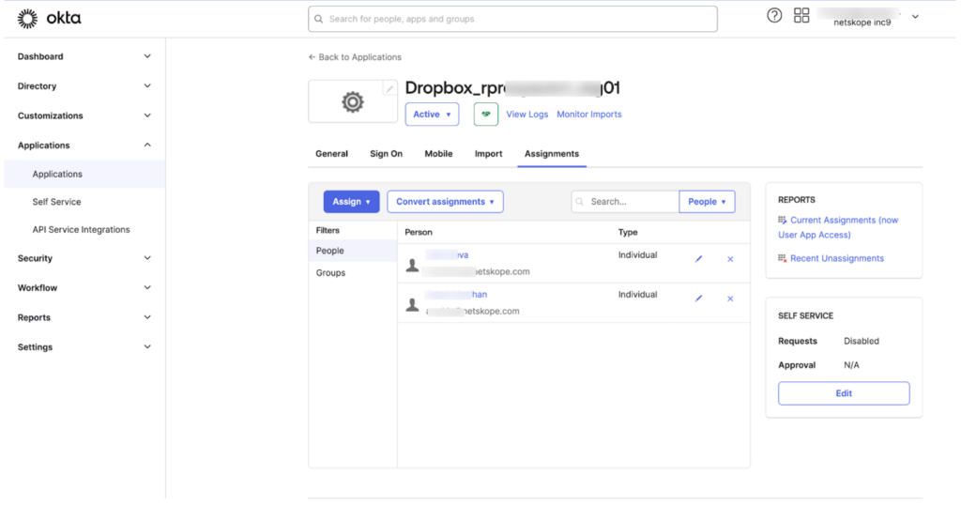
Task: Click the green handshake provisioning icon
Action: pos(485,115)
